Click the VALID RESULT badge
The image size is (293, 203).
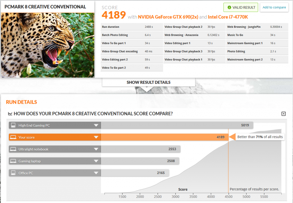point(241,7)
